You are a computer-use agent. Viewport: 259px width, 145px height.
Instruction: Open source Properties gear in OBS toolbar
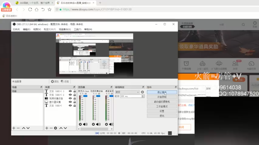point(55,82)
